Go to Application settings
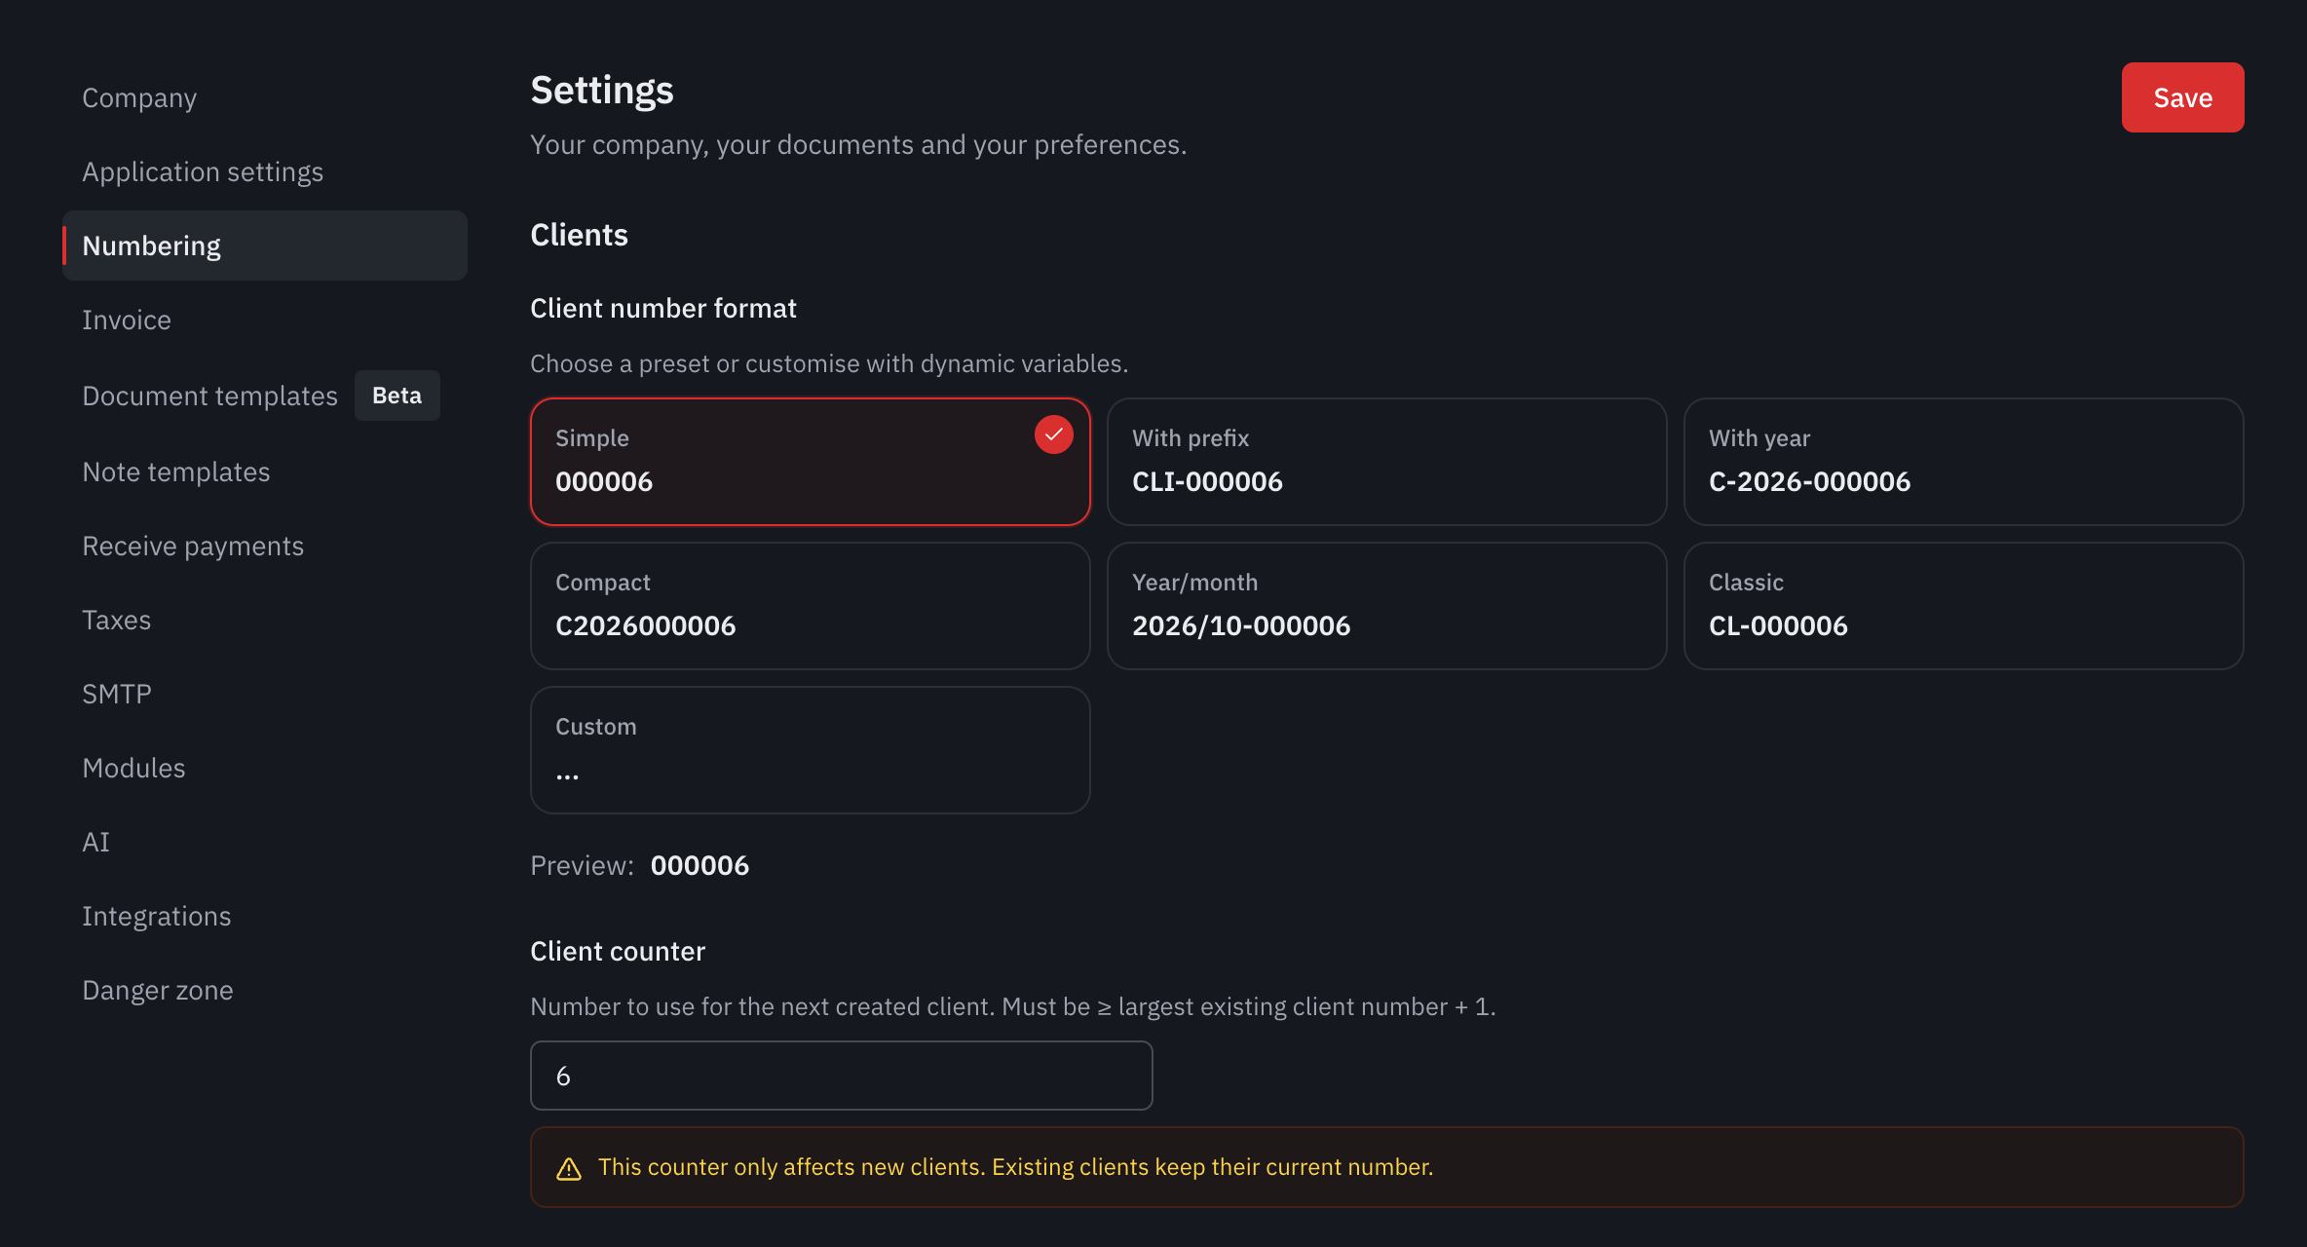The image size is (2307, 1247). tap(265, 171)
